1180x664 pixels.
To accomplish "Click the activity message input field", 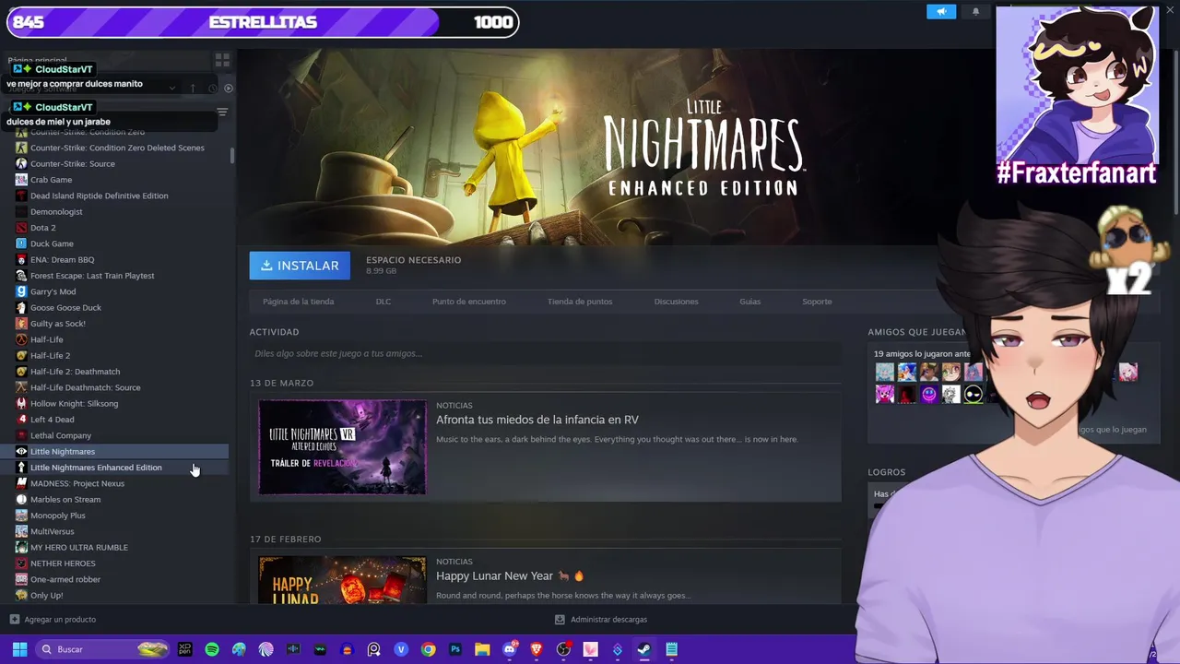I will [545, 353].
